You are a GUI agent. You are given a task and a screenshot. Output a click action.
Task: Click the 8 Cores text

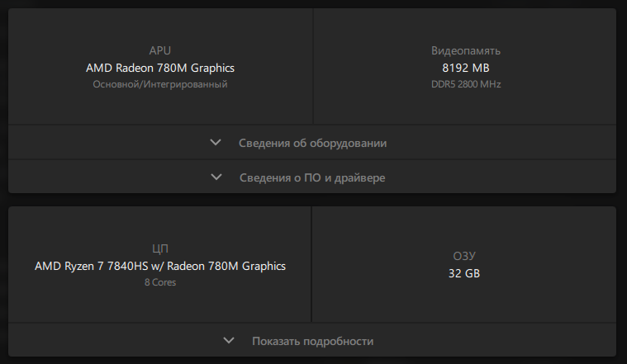(x=160, y=282)
